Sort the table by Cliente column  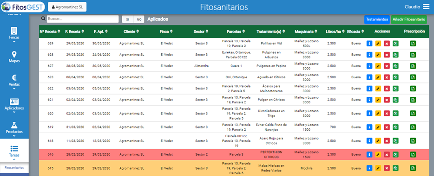pos(131,32)
